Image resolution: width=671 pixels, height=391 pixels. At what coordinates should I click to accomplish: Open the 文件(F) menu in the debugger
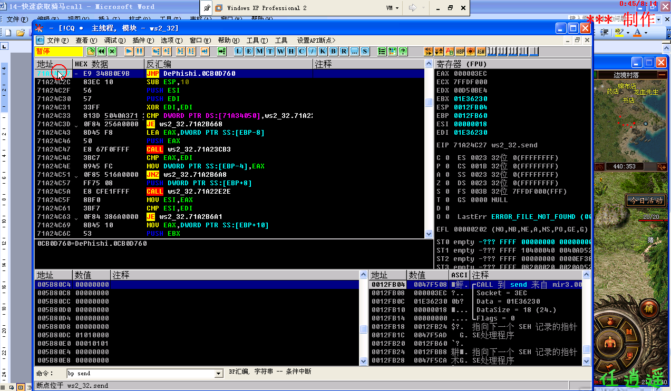(58, 40)
